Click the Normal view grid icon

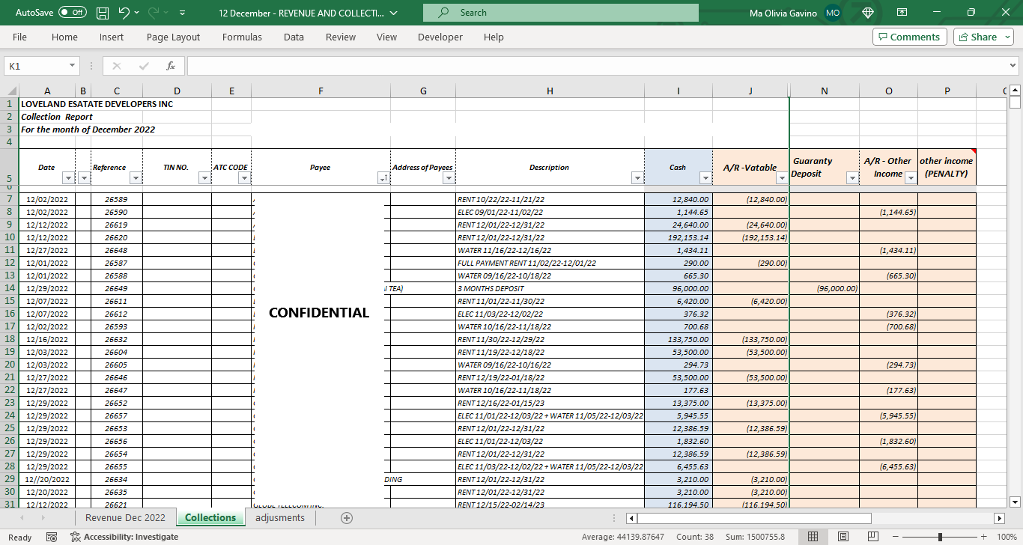pyautogui.click(x=813, y=537)
